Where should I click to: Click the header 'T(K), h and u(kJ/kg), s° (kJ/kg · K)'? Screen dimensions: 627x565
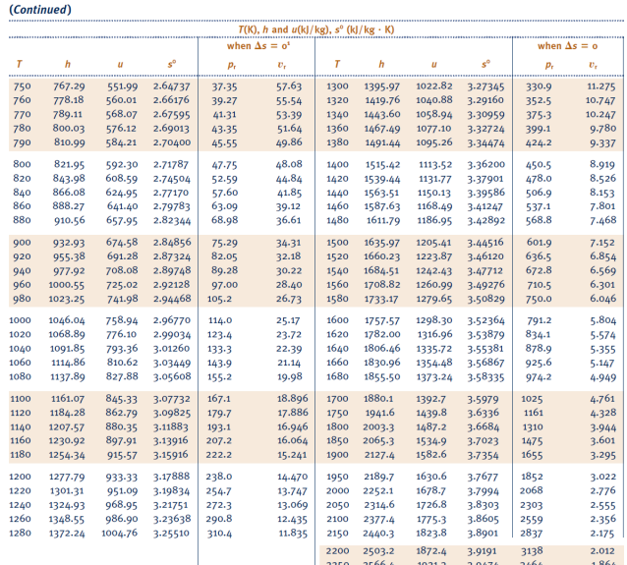click(315, 29)
